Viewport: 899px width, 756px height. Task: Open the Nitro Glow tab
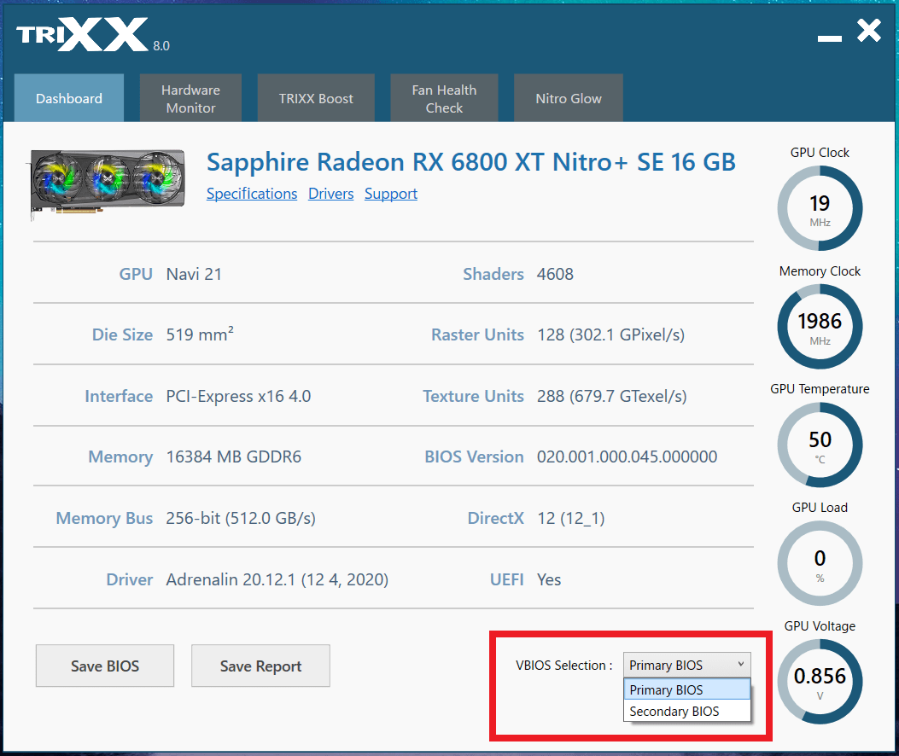pyautogui.click(x=569, y=98)
